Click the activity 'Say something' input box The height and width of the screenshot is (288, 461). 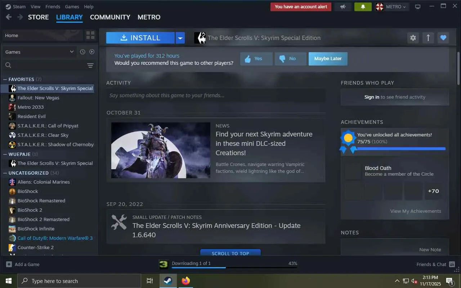tap(216, 95)
